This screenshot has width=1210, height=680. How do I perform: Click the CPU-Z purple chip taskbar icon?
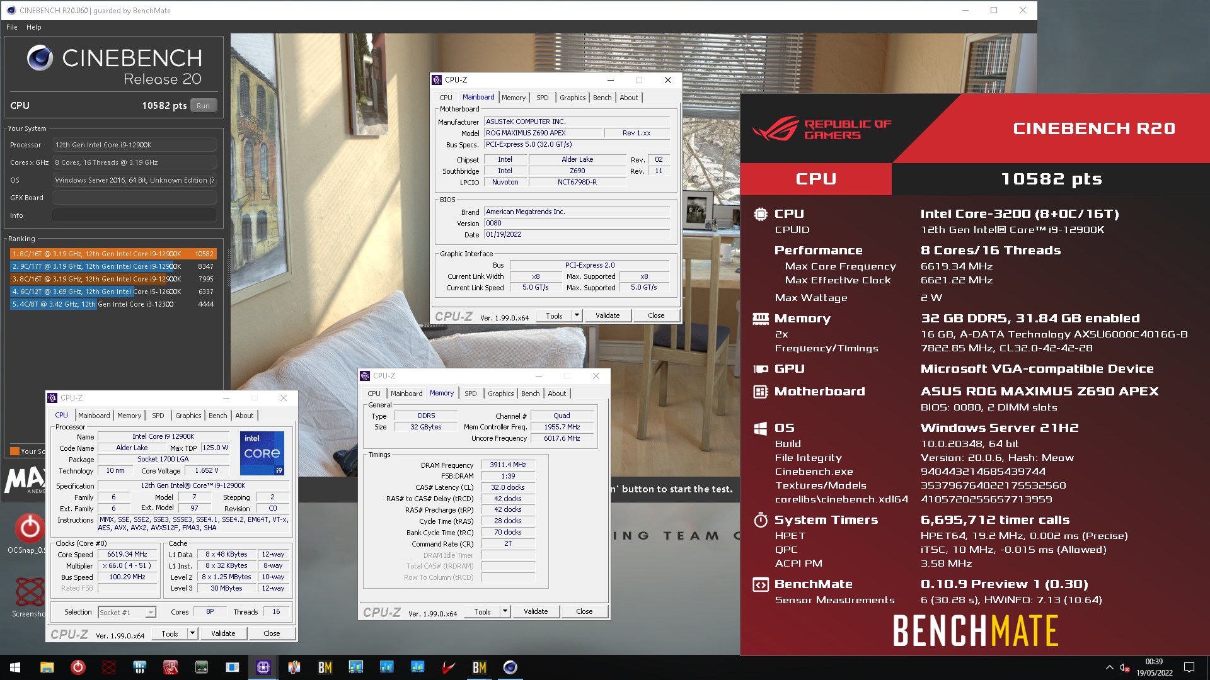(x=263, y=667)
